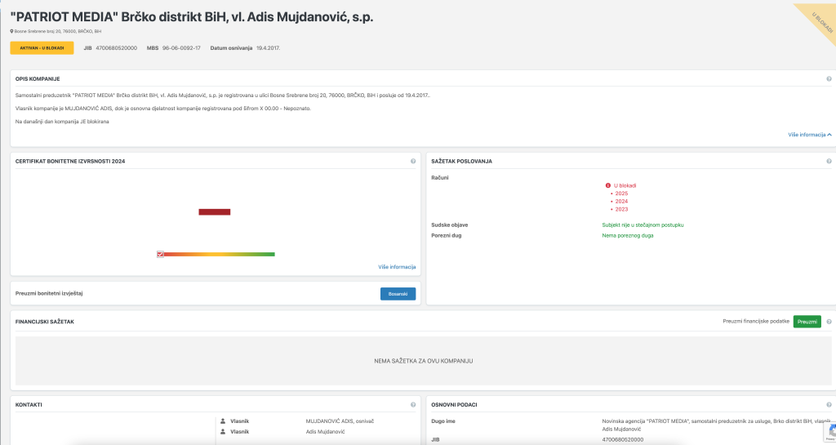
Task: Click help icon in Osnovni podaci header
Action: (x=829, y=405)
